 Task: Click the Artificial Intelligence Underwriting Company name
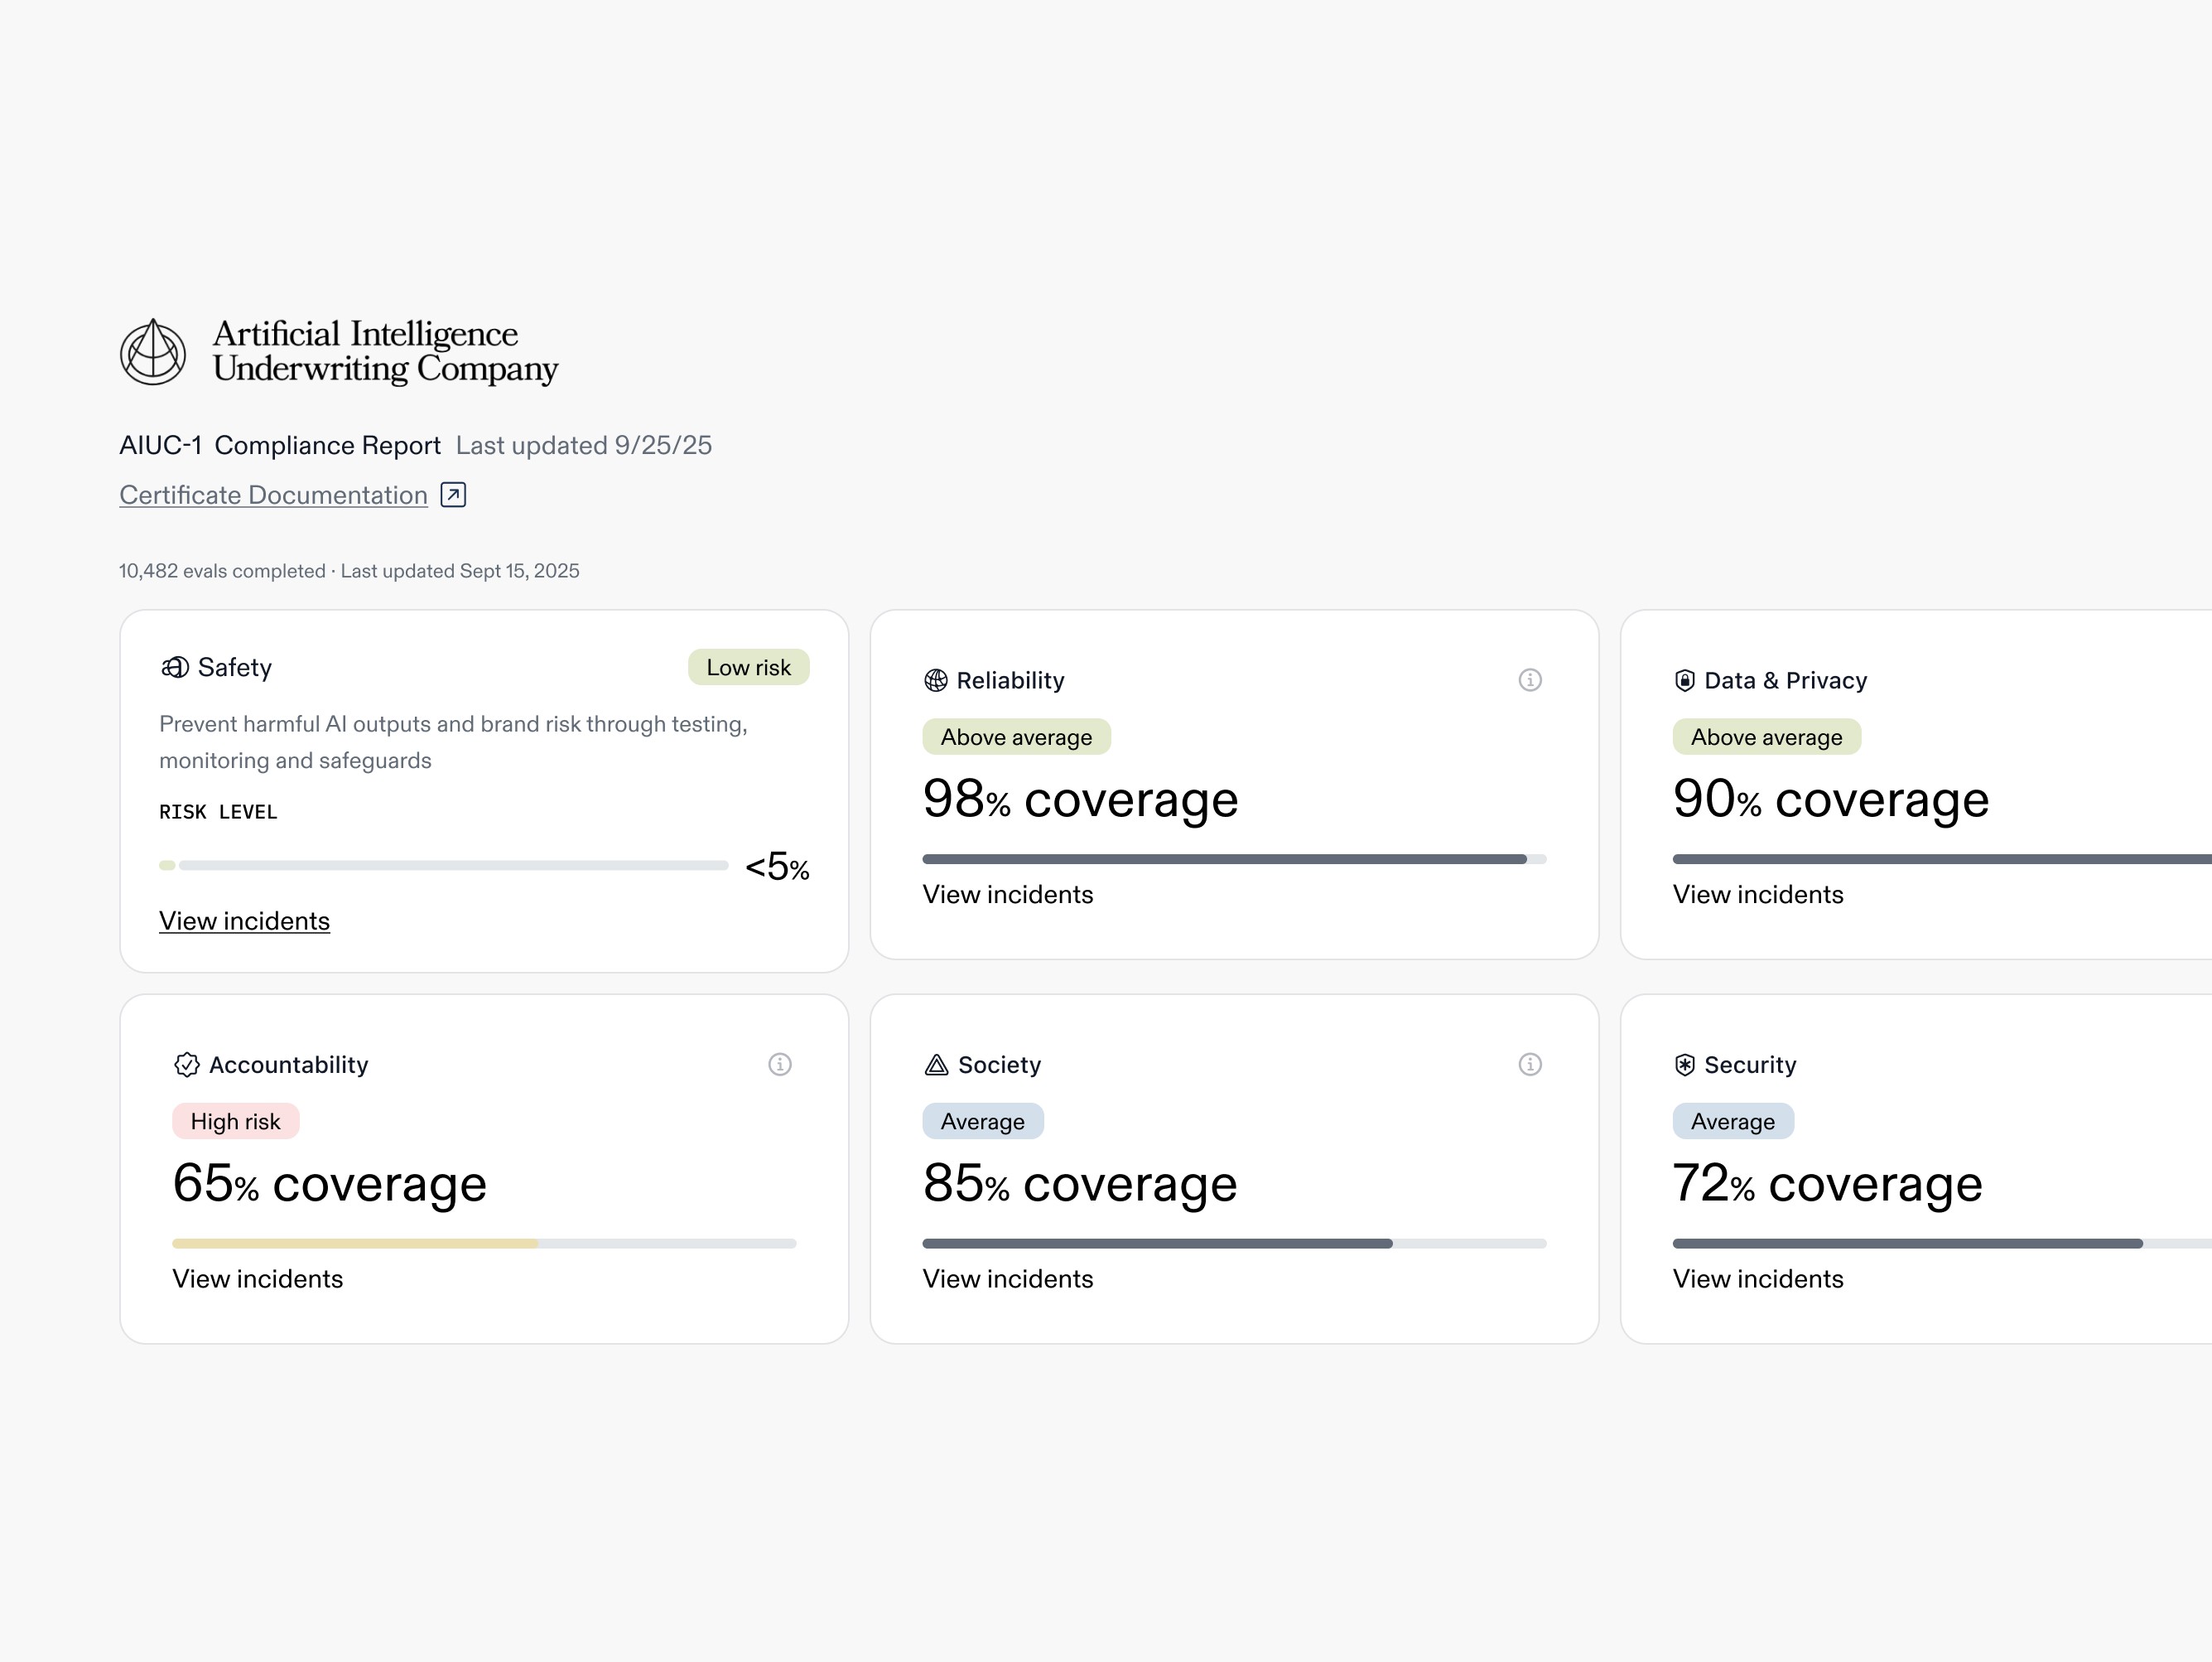tap(385, 352)
